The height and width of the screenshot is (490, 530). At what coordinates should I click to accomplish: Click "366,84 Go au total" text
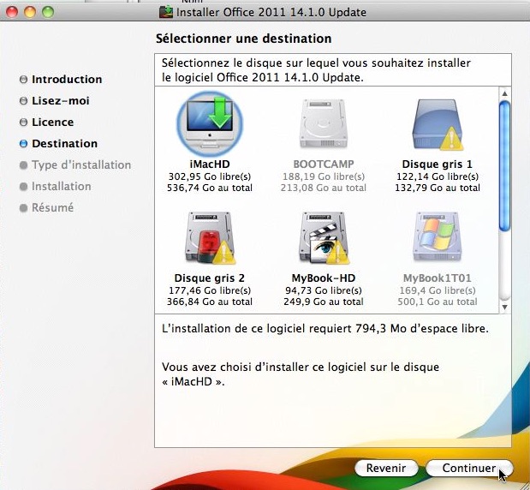click(x=210, y=302)
